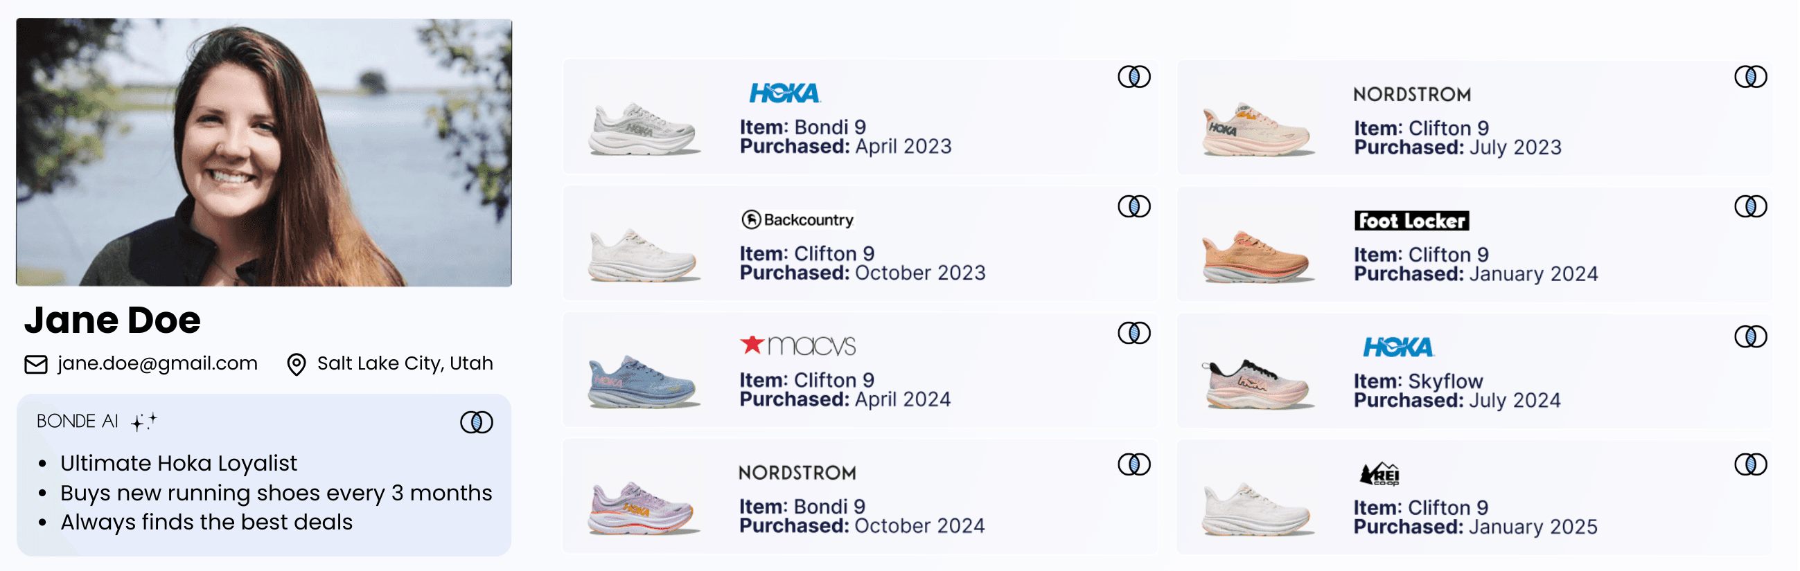The image size is (1800, 571).
Task: Click the overlap icon in Bonde AI panel
Action: [477, 422]
